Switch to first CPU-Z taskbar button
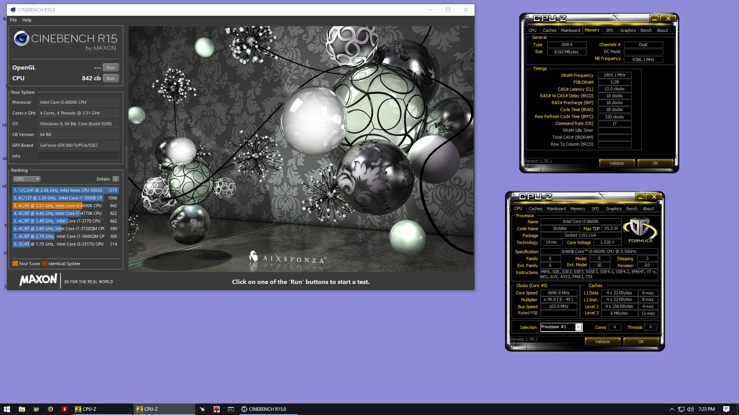 tap(102, 409)
